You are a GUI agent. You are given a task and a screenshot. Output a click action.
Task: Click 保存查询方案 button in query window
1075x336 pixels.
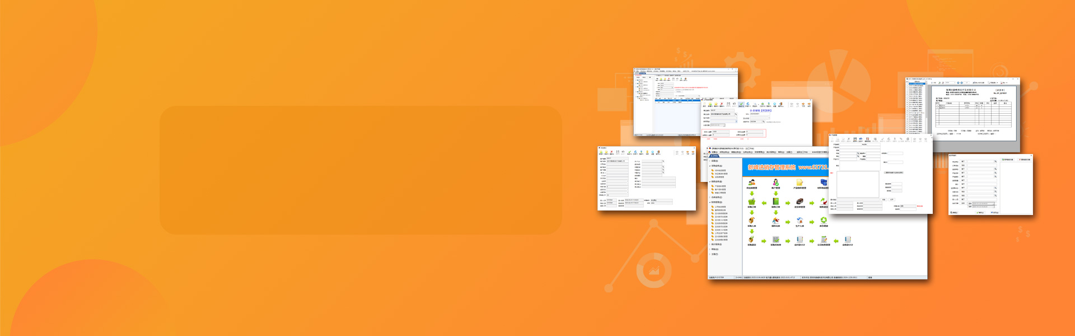coord(1008,160)
